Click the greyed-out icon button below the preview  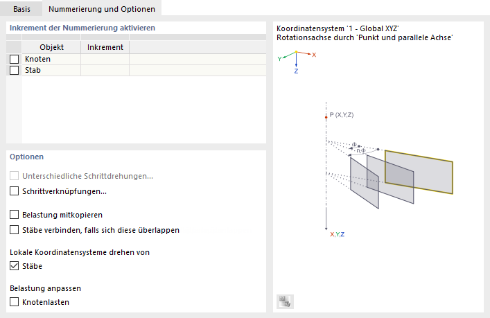click(x=286, y=301)
